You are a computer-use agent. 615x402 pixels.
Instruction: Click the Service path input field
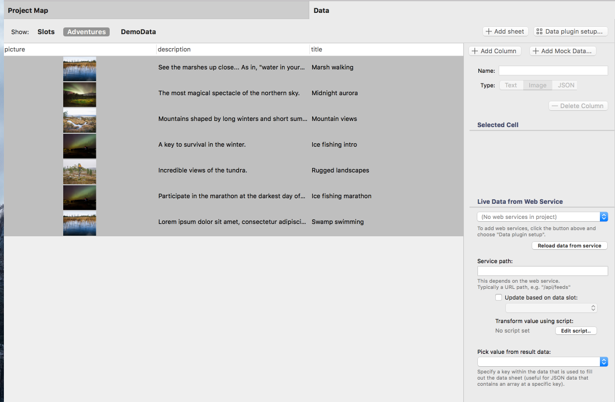coord(542,271)
